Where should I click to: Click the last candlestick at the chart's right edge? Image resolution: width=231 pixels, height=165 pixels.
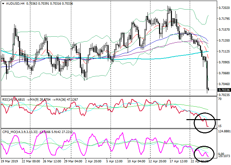pos(209,89)
